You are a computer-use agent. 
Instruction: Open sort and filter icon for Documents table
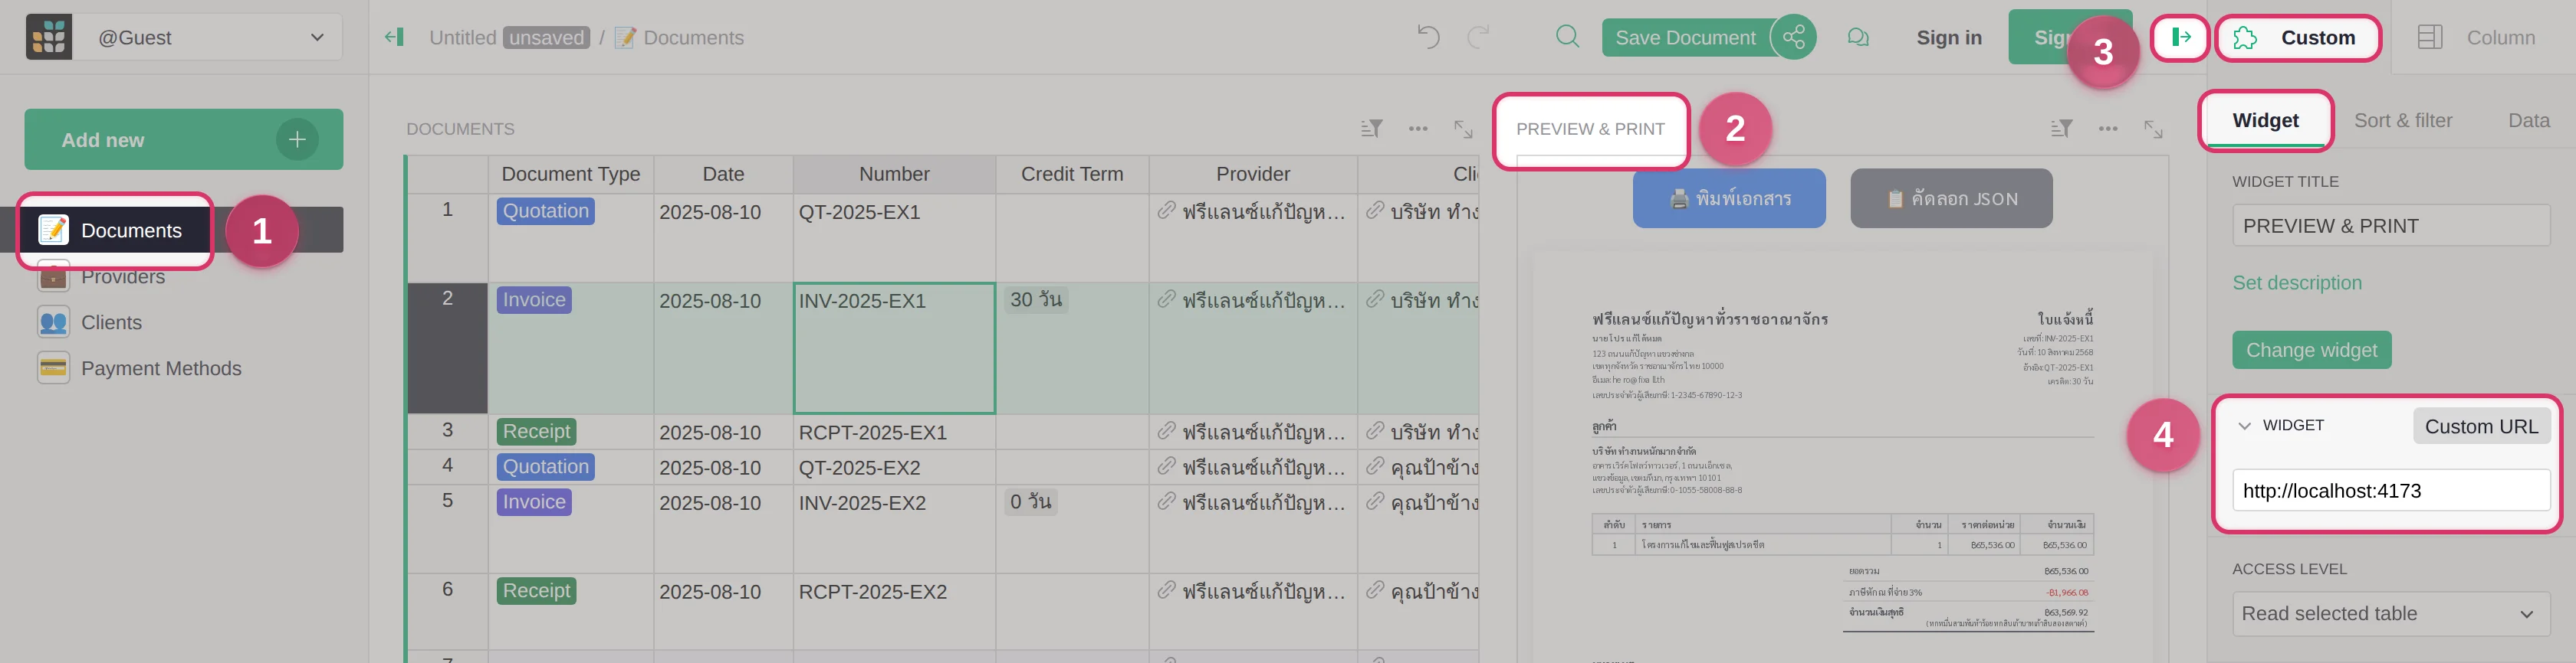pos(1371,129)
